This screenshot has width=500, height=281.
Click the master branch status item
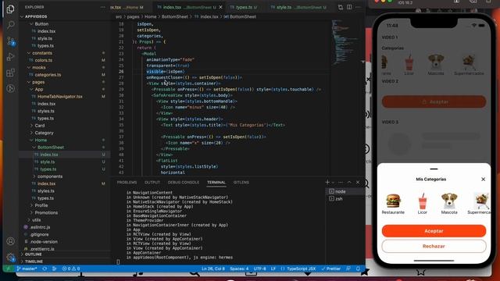pyautogui.click(x=27, y=269)
